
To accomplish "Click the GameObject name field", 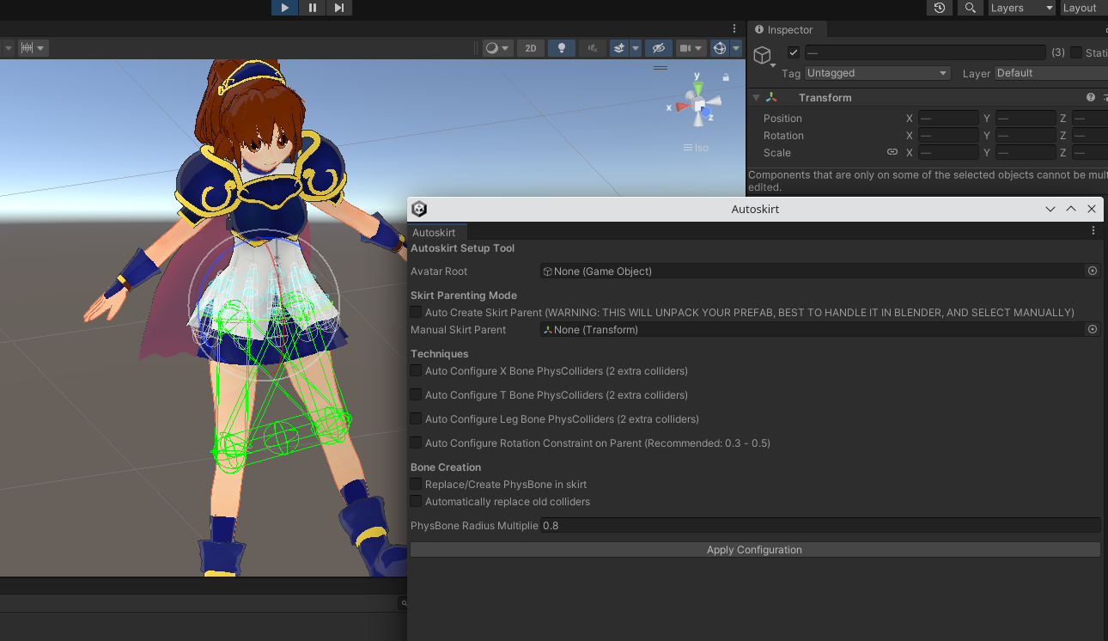I will point(925,52).
